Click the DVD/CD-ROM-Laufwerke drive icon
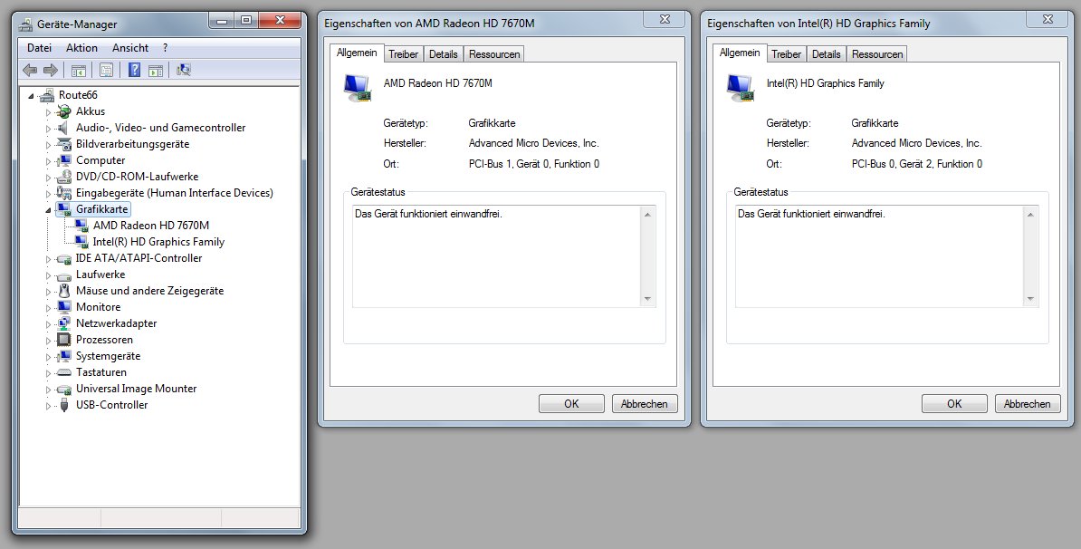The image size is (1081, 549). 64,177
